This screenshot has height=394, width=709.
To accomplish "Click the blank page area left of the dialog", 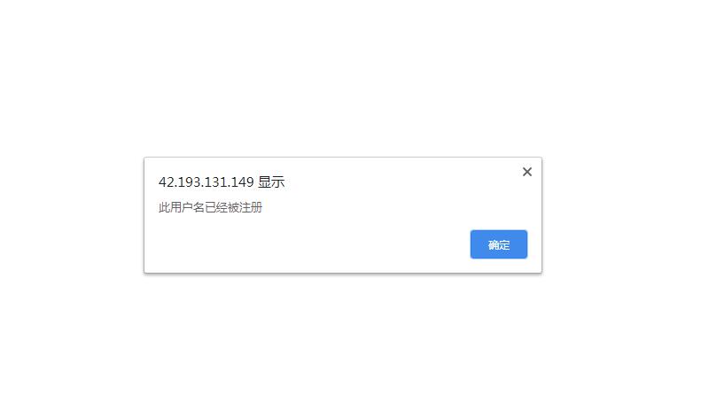I will (x=72, y=214).
